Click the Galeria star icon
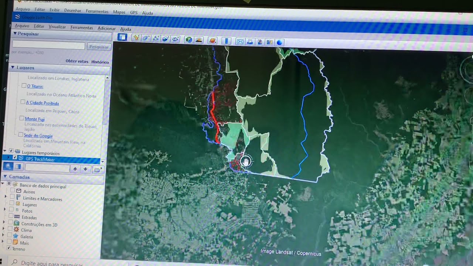This screenshot has height=266, width=473. [x=16, y=236]
